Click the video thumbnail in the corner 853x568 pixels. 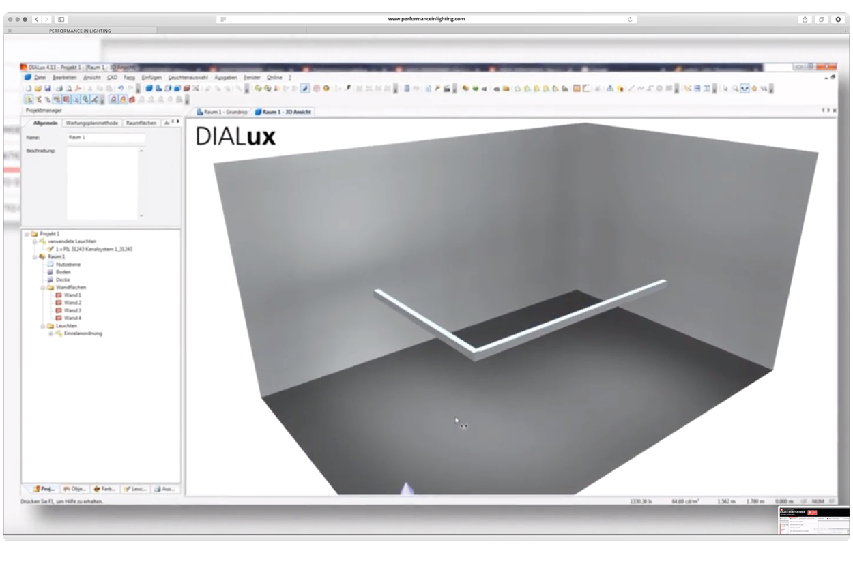[813, 521]
